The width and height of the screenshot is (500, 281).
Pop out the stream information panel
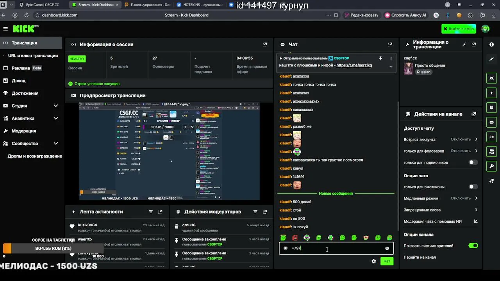pyautogui.click(x=474, y=44)
